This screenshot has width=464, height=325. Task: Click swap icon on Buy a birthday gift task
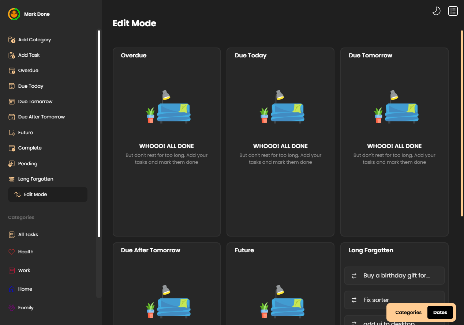click(x=354, y=276)
